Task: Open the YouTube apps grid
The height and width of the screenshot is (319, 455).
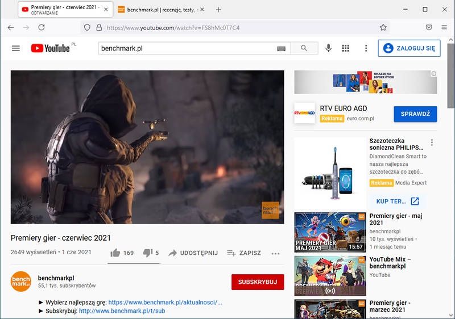Action: tap(345, 48)
